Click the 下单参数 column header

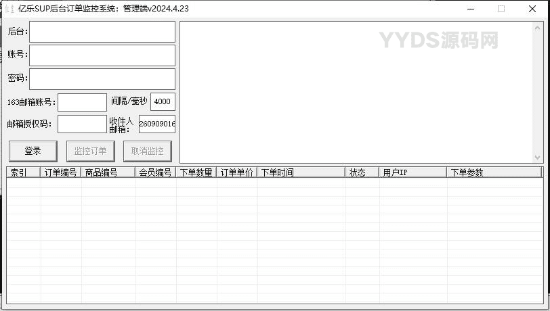494,172
